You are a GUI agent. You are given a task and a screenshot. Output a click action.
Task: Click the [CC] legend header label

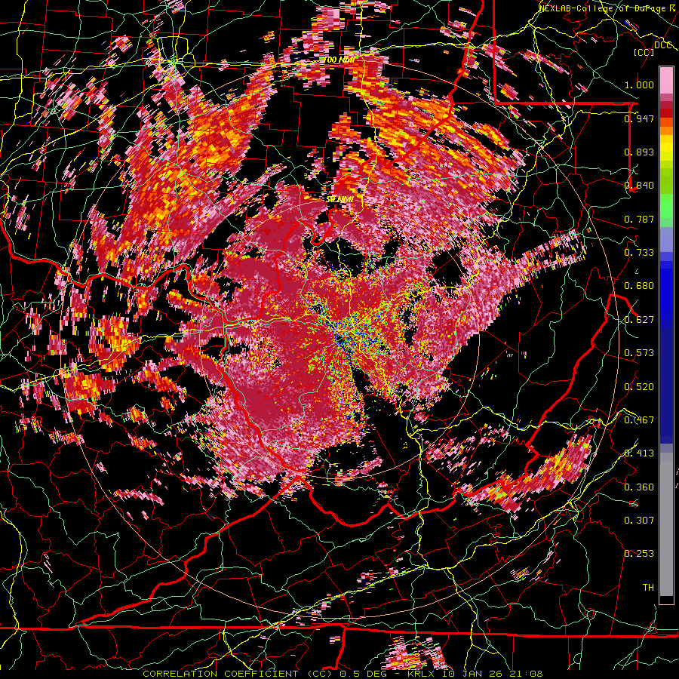tap(644, 52)
